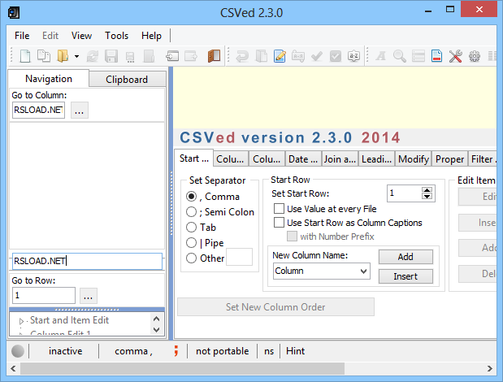Click the grayed boxed check mark icon
503x382 pixels.
pos(336,56)
